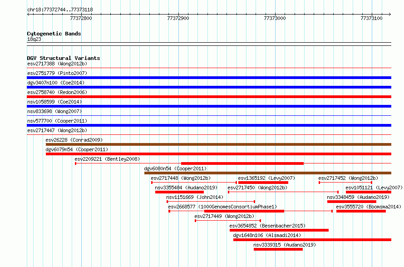Screen dimensions: 404x267
Task: Click the right arrow of the ruler
Action: tap(389, 14)
